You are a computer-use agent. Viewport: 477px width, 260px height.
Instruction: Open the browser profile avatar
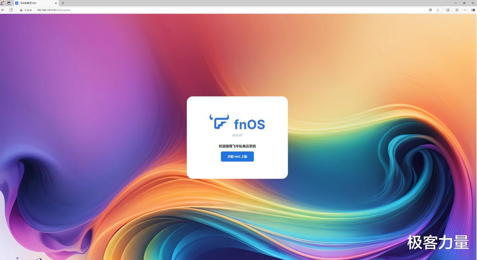pyautogui.click(x=2, y=3)
